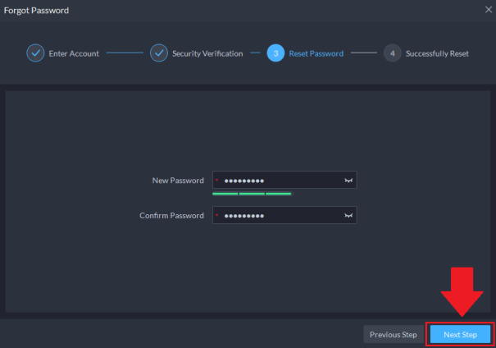Click the red arrow pointing at Next Step
Viewport: 496px width, 348px height.
click(460, 290)
